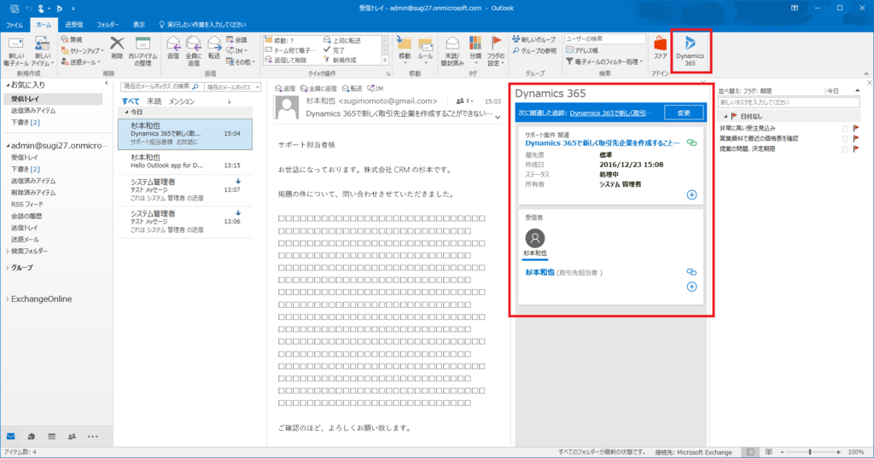Select quick step 返信して削除
Image resolution: width=874 pixels, height=458 pixels.
[285, 61]
